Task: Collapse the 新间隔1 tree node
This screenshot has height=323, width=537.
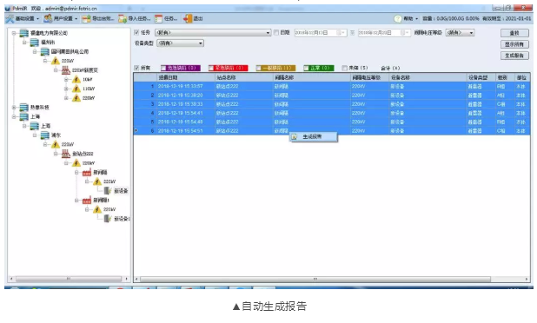Action: 77,201
